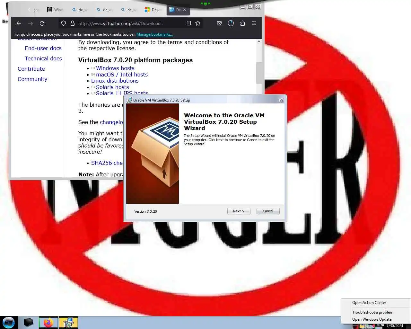Open Firefox account circle icon
This screenshot has width=411, height=329.
click(x=231, y=23)
